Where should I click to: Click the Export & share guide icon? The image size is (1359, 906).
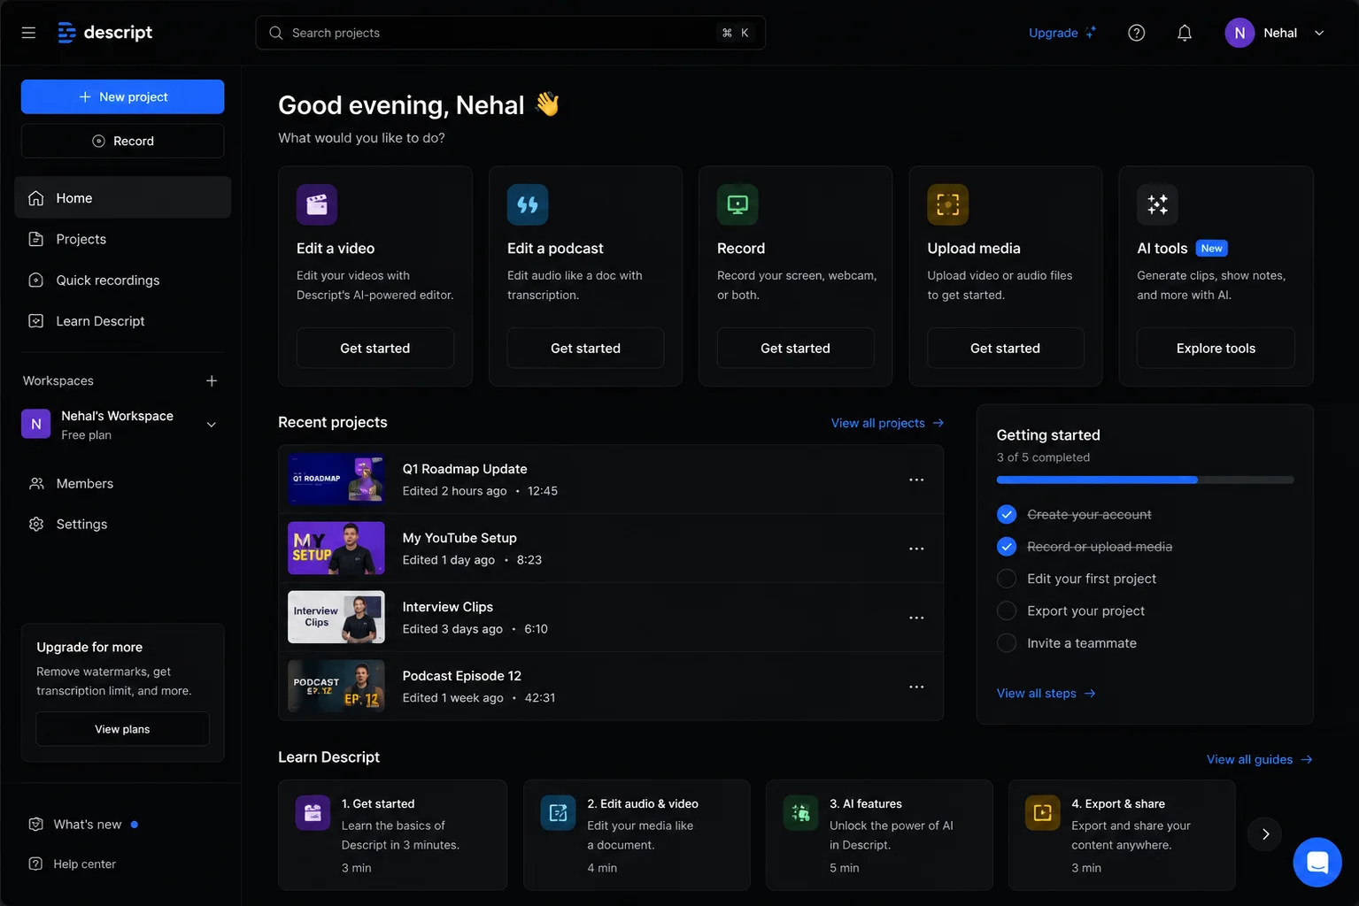1042,813
